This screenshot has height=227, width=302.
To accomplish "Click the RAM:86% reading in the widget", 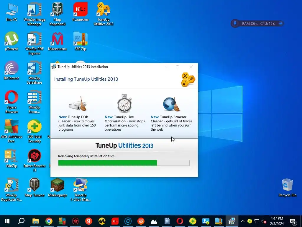I will tap(250, 24).
